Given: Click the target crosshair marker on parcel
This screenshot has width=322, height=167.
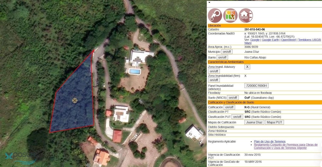Looking at the screenshot, I should click(x=75, y=101).
